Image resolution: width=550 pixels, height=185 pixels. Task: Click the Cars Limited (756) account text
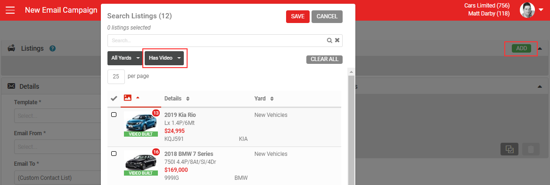(x=487, y=6)
